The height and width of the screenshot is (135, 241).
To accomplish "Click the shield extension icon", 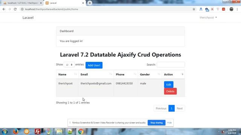I will click(x=218, y=9).
